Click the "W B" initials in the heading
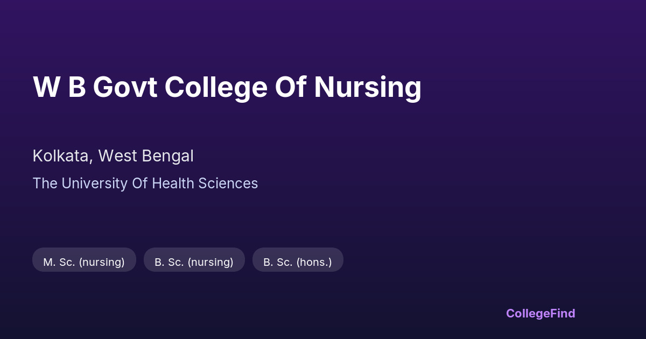Viewport: 646px width, 339px height. 59,87
